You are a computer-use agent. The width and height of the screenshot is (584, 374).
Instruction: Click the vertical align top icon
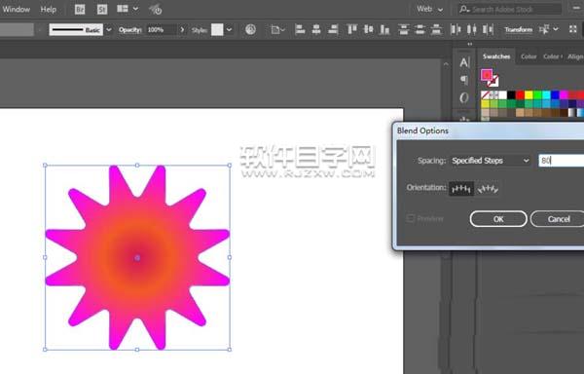(x=351, y=29)
